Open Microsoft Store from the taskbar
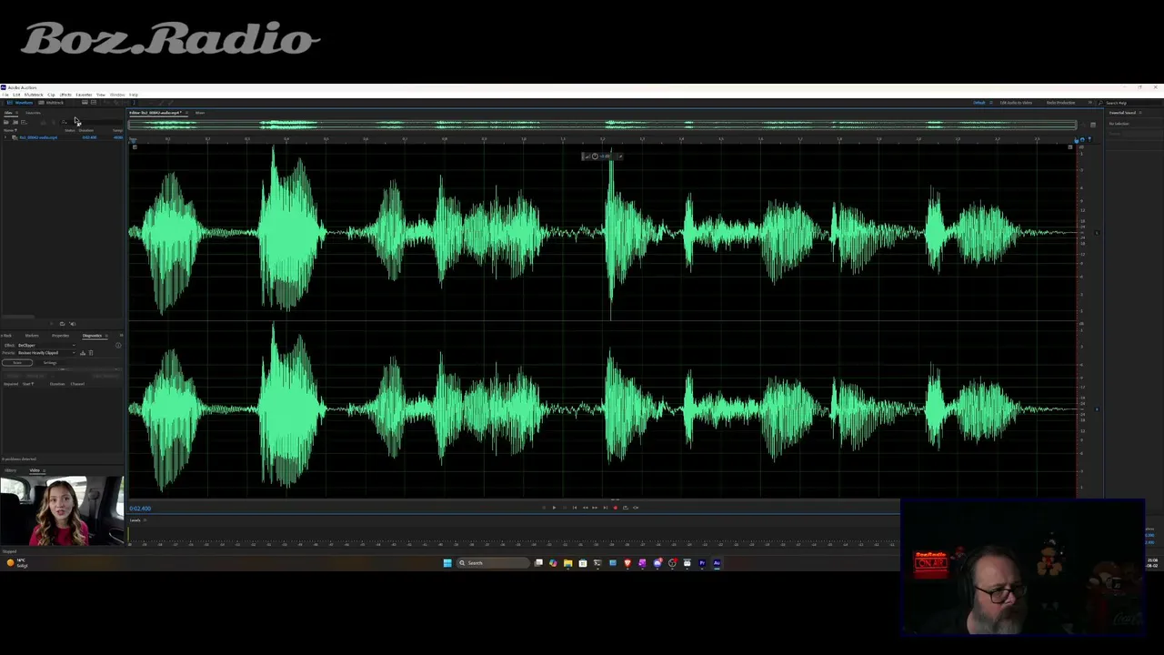1164x655 pixels. click(x=583, y=563)
